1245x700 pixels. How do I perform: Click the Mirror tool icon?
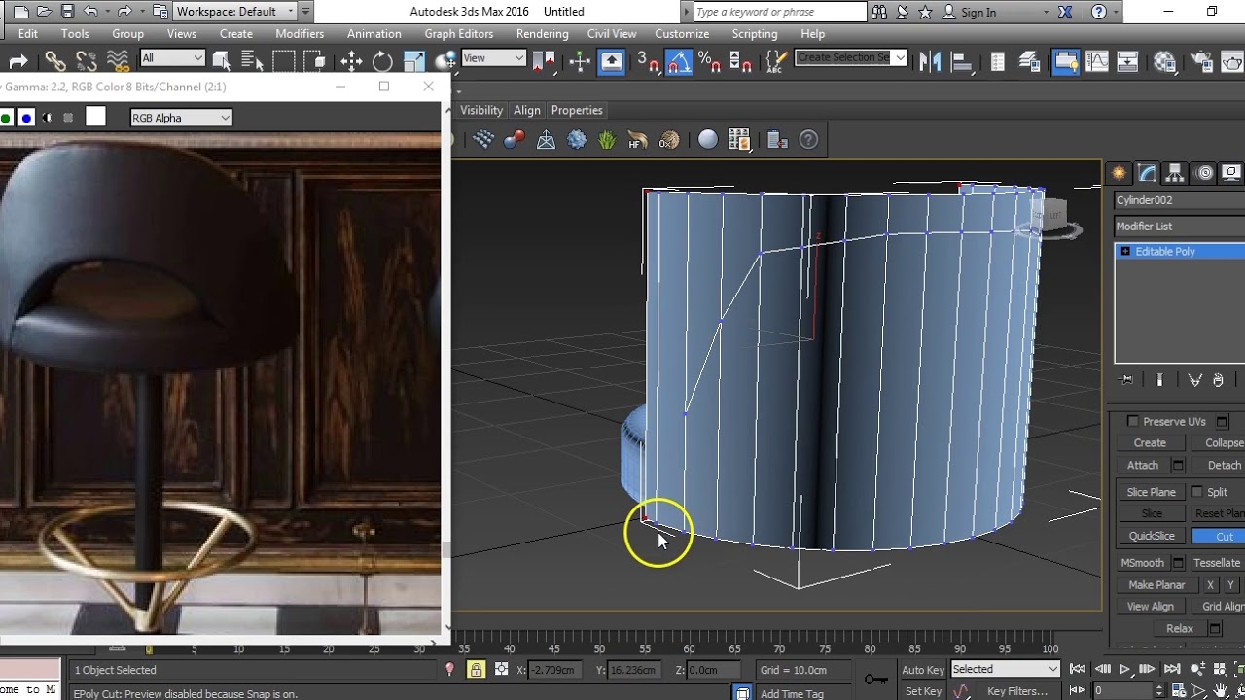(x=931, y=62)
